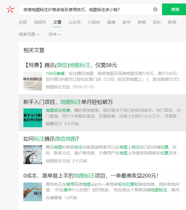Click 富赚百万 source posted 9个月前
Viewport: 186px width, 210px height.
click(62, 124)
